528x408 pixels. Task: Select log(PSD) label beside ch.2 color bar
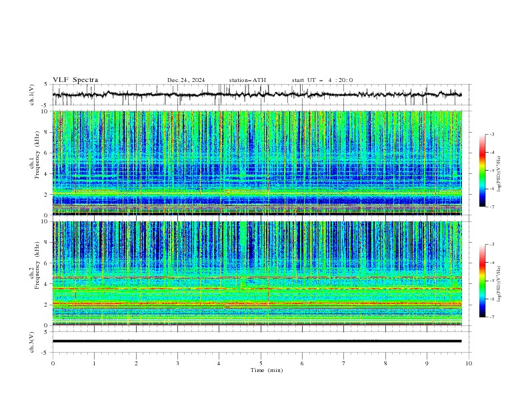(x=499, y=283)
